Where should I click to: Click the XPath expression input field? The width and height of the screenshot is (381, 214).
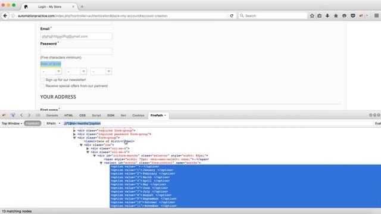218,124
